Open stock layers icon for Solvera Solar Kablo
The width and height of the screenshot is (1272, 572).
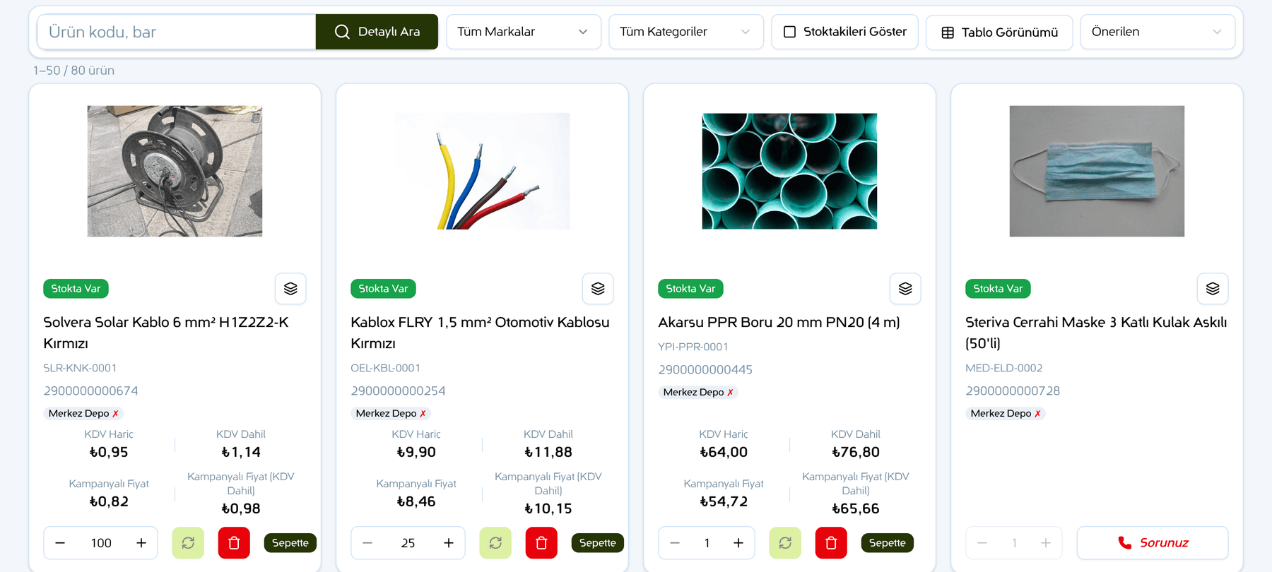coord(290,289)
